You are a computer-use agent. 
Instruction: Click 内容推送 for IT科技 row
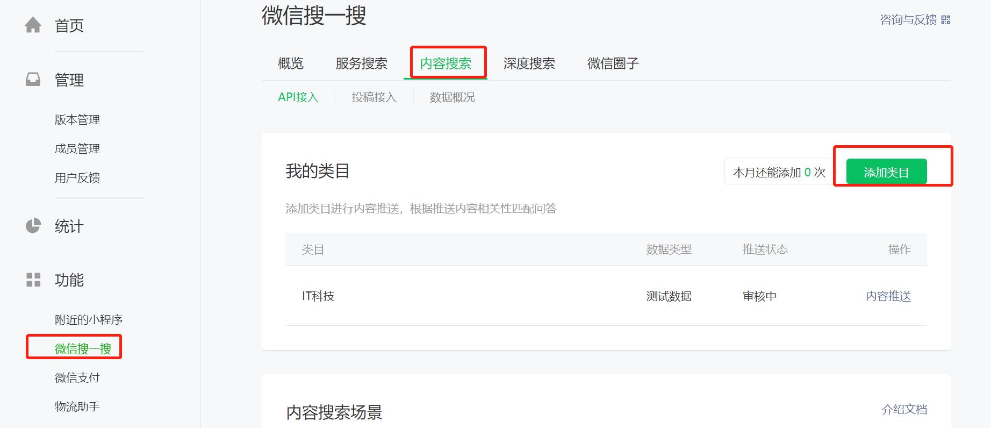[888, 296]
